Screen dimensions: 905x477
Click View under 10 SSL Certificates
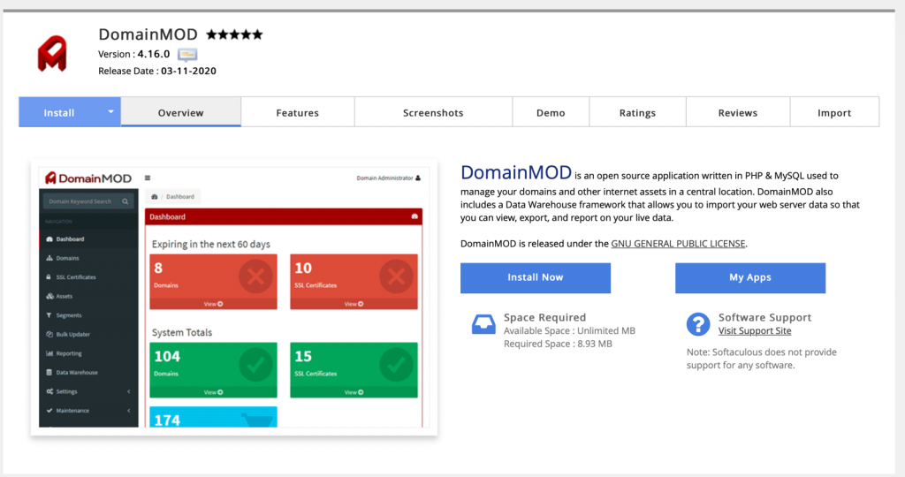[354, 304]
